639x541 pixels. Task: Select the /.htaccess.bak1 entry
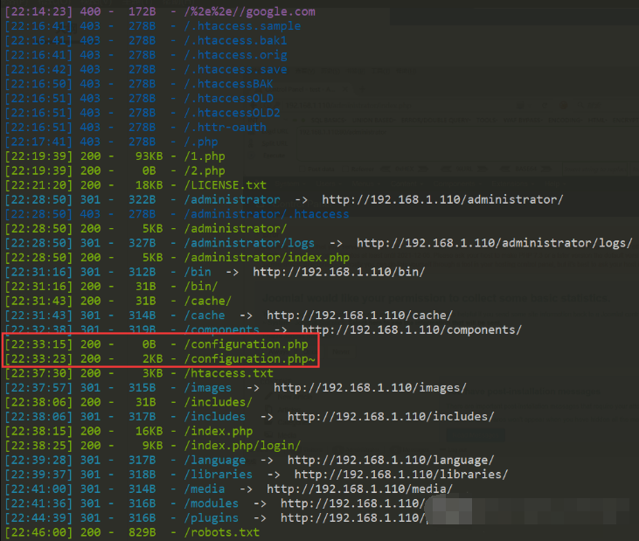click(235, 40)
